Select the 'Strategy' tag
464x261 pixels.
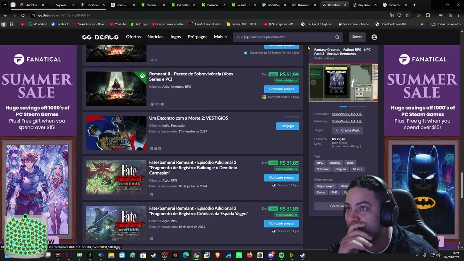tap(335, 163)
